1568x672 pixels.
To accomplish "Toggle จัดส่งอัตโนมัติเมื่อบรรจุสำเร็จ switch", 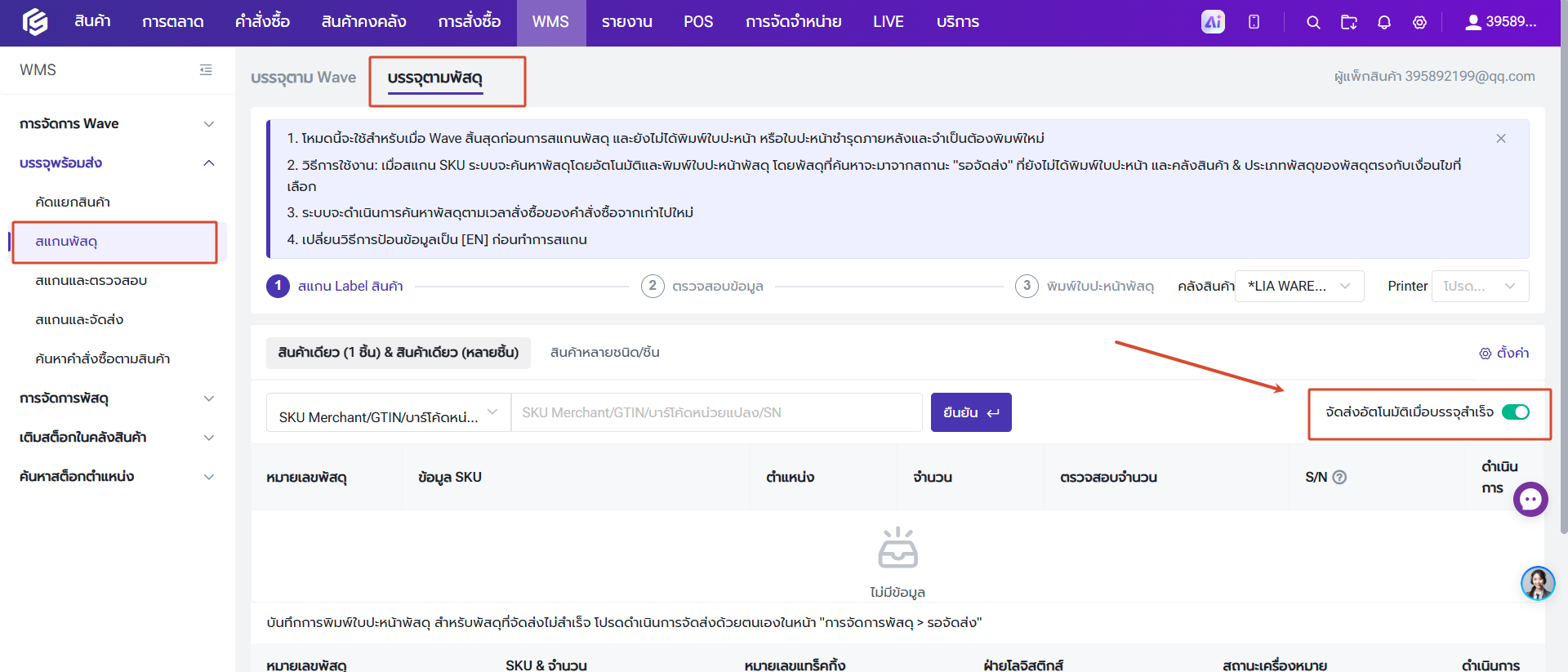I will 1516,412.
